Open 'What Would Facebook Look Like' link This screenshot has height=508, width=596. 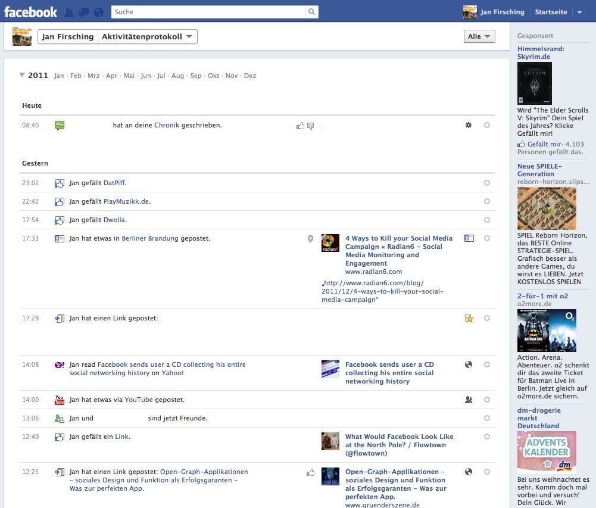pyautogui.click(x=399, y=445)
